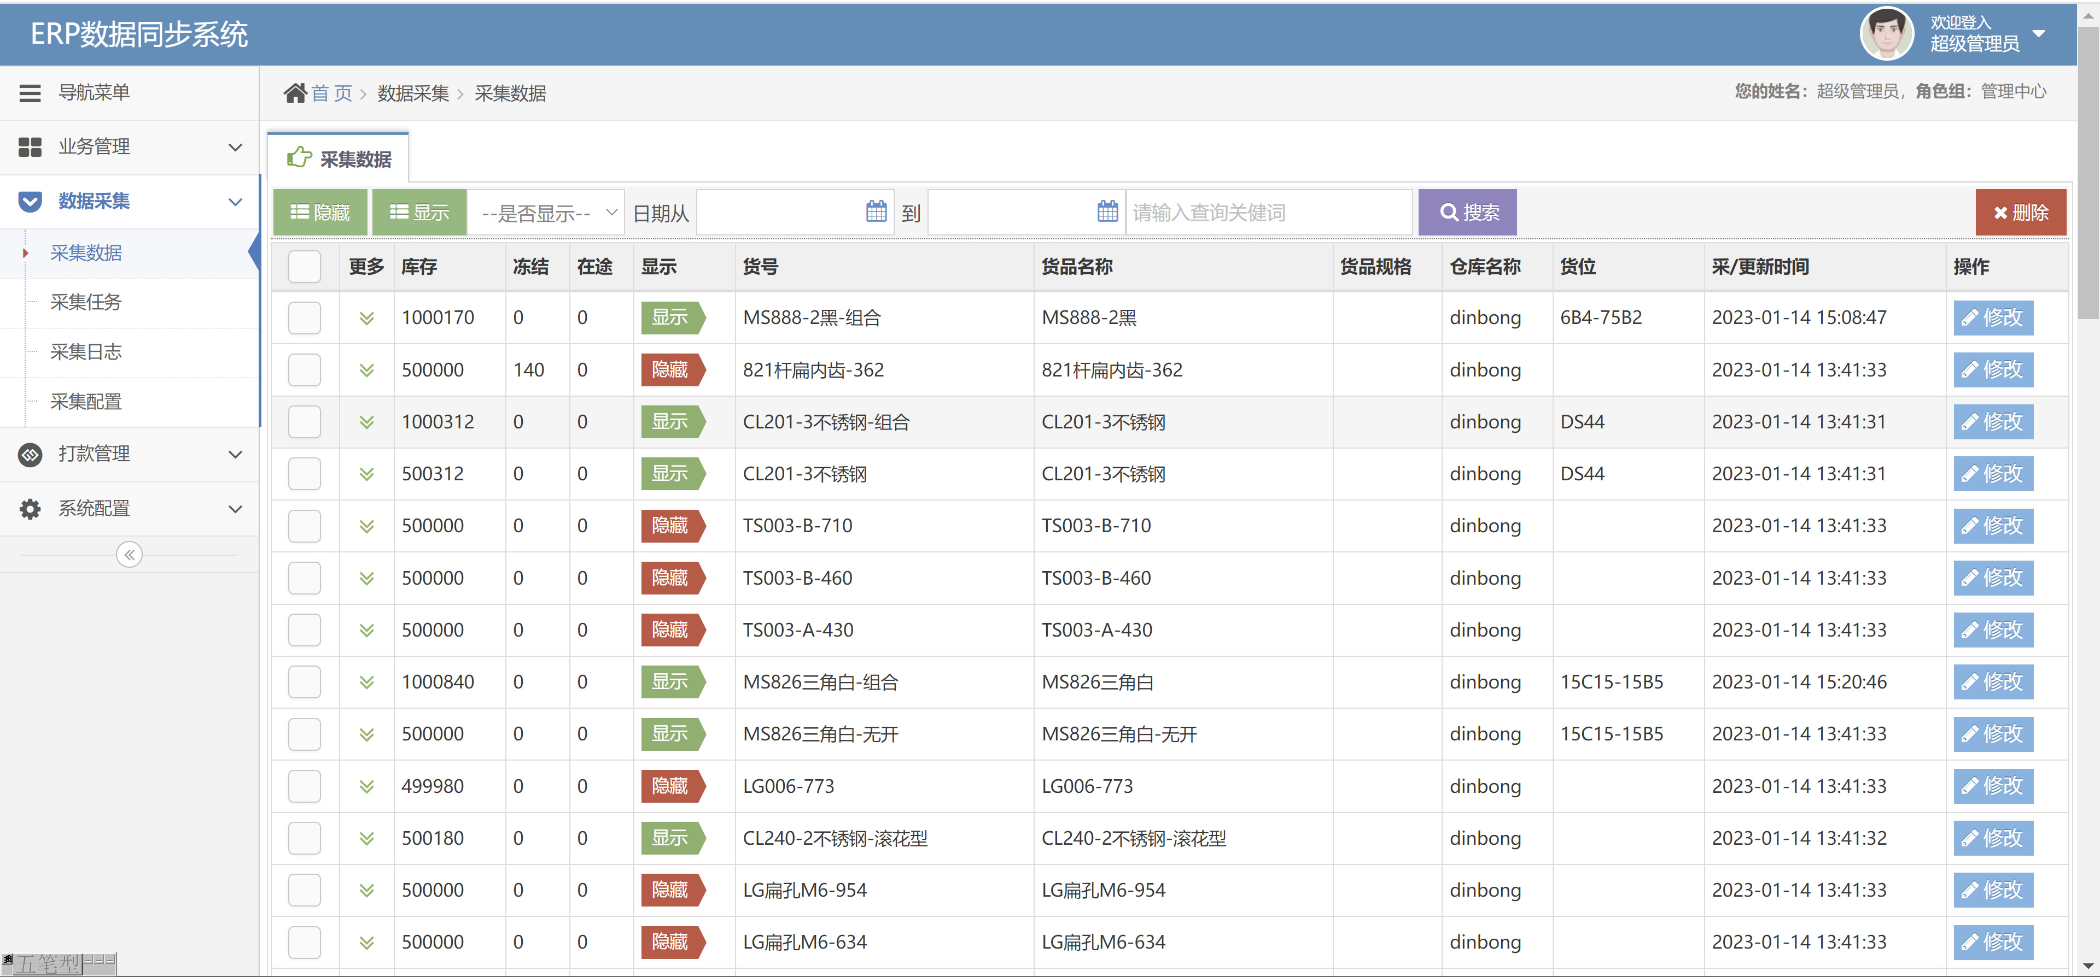Click thumbs-up icon on 采集数据 tab

299,157
